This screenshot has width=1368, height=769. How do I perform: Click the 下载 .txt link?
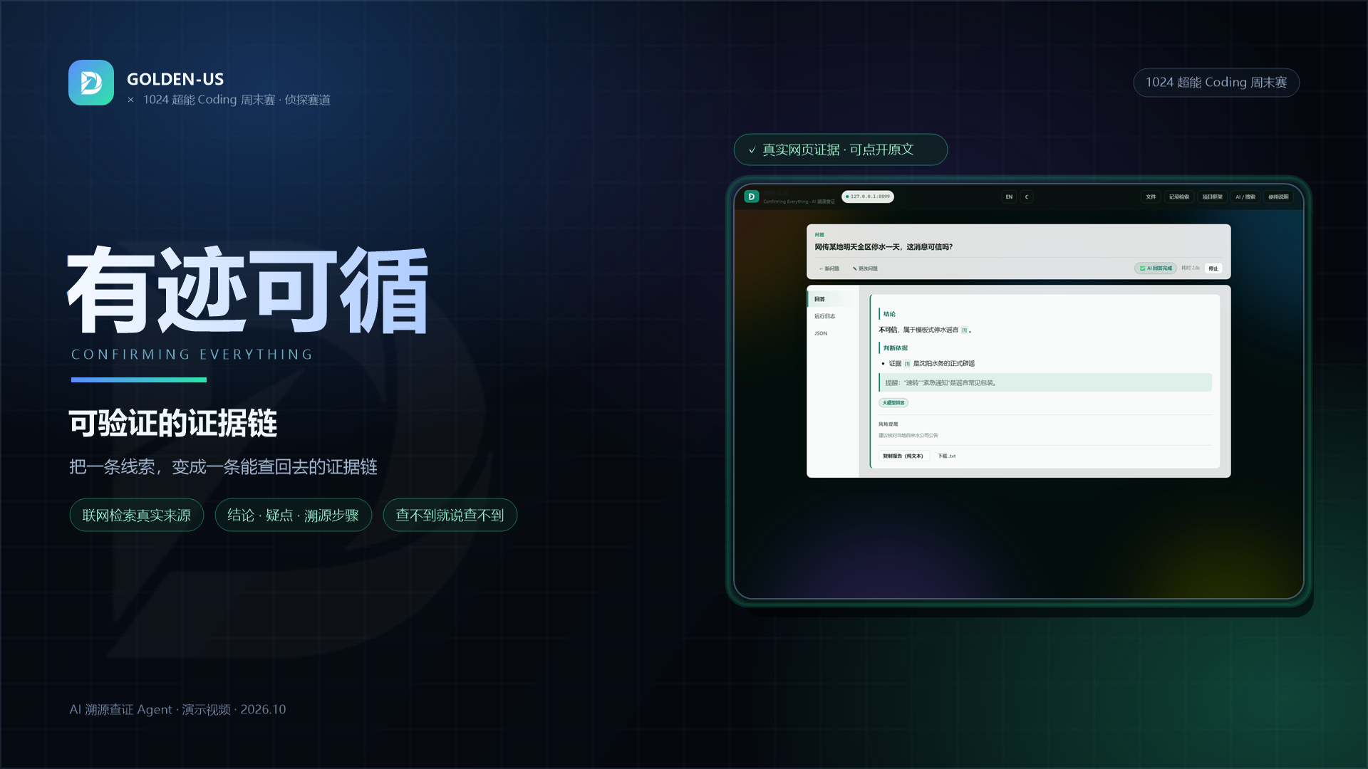point(946,456)
